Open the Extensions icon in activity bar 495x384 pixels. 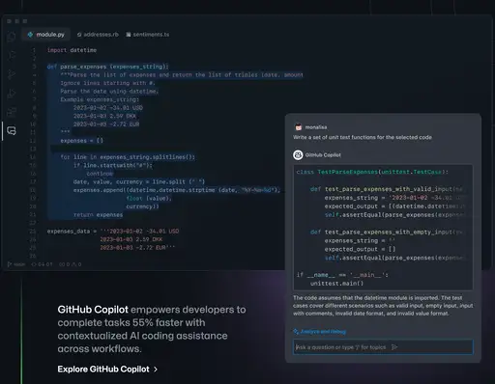(x=12, y=112)
